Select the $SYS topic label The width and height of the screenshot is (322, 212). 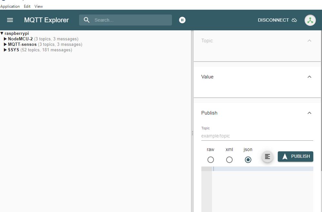(14, 50)
